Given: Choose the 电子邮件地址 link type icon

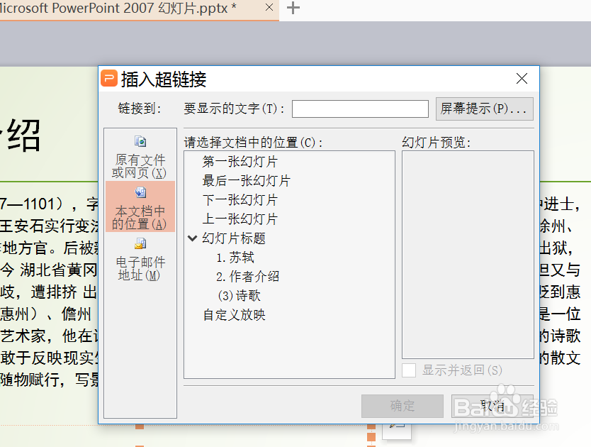Looking at the screenshot, I should point(140,244).
